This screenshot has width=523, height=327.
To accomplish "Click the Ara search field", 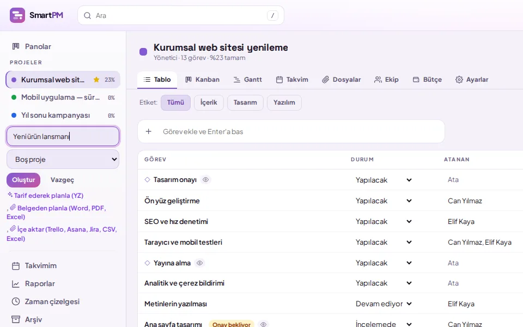I will pos(180,15).
